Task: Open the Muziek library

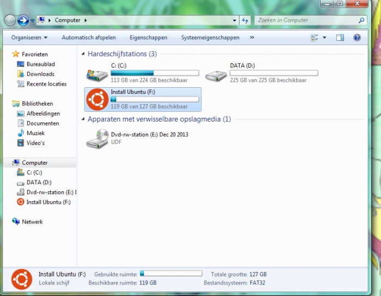Action: click(x=36, y=133)
